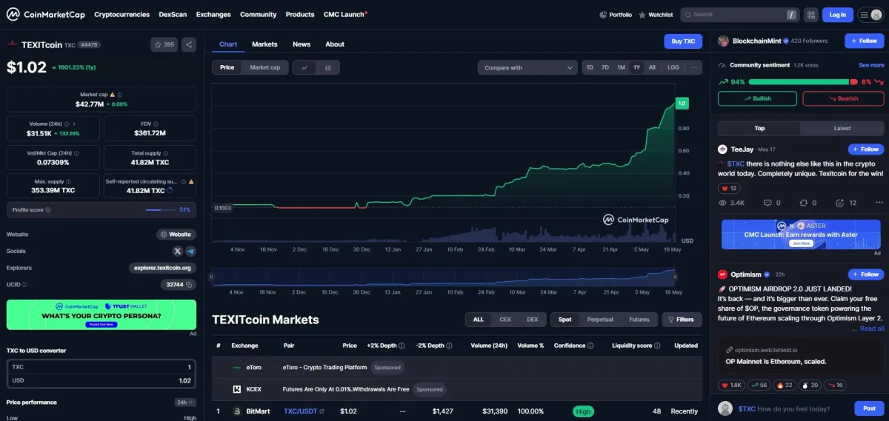Click the Buy TXC button
Image resolution: width=889 pixels, height=421 pixels.
[x=683, y=41]
